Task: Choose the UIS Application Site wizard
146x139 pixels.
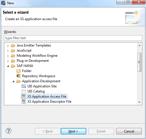Action: 42,86
